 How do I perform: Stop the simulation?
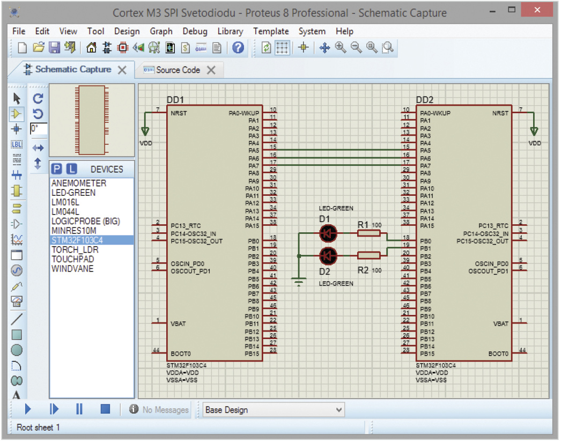pos(105,409)
